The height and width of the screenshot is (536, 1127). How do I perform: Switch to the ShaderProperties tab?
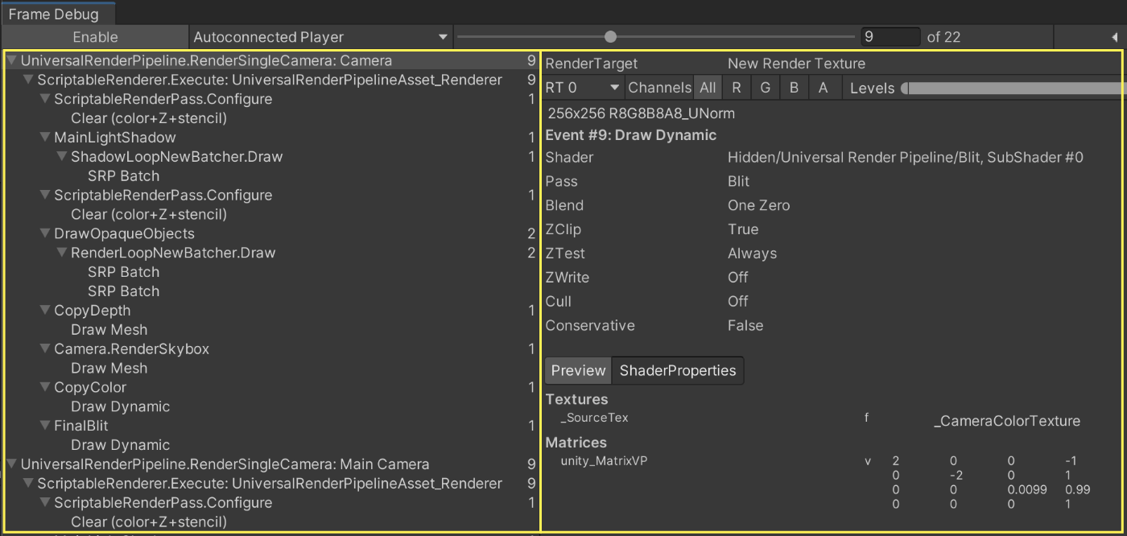point(677,370)
